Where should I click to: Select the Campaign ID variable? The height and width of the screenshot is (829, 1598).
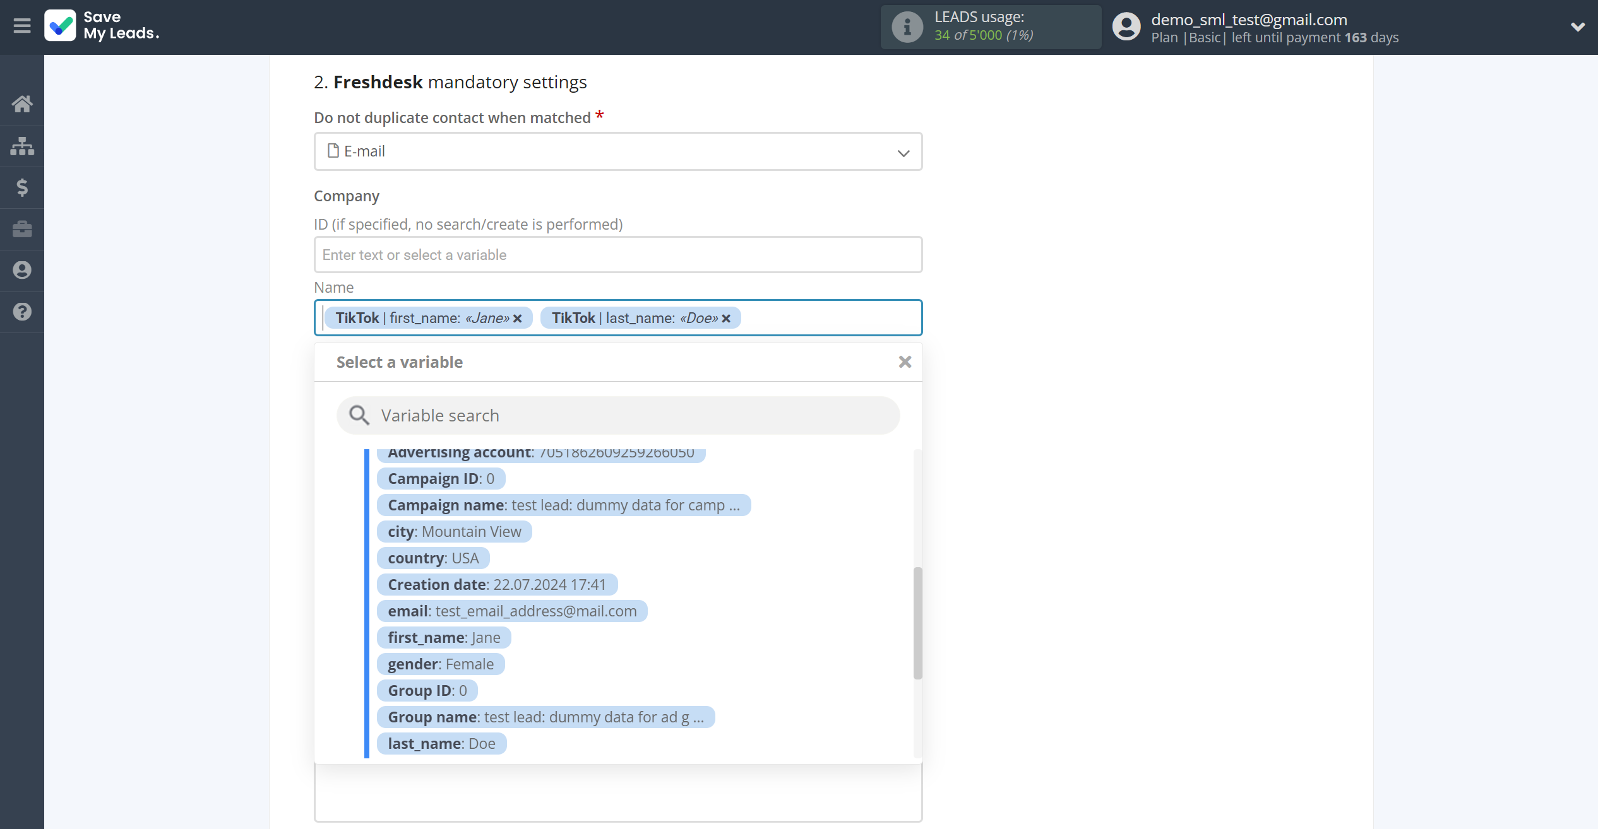[441, 479]
